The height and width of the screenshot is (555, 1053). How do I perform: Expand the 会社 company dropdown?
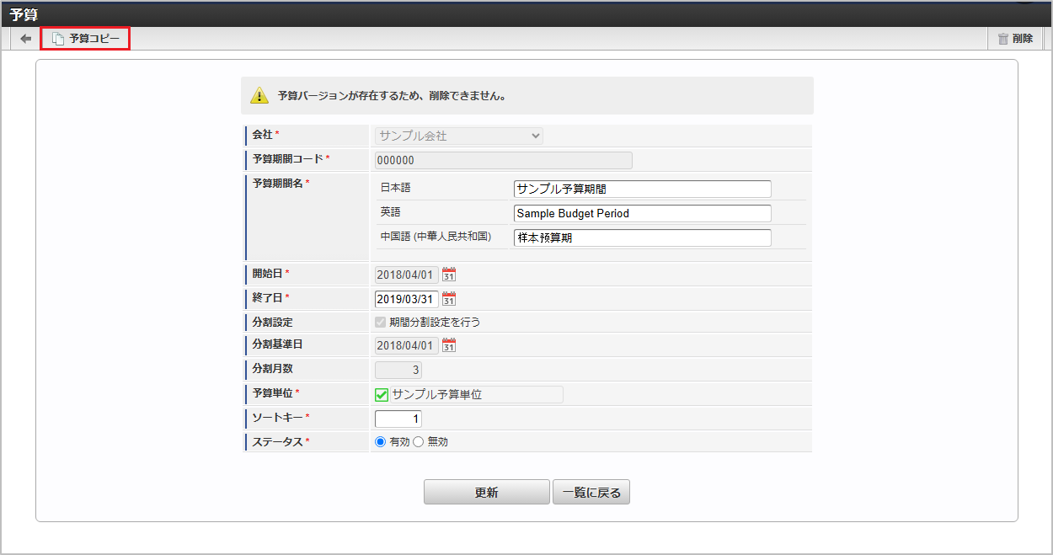pyautogui.click(x=459, y=136)
